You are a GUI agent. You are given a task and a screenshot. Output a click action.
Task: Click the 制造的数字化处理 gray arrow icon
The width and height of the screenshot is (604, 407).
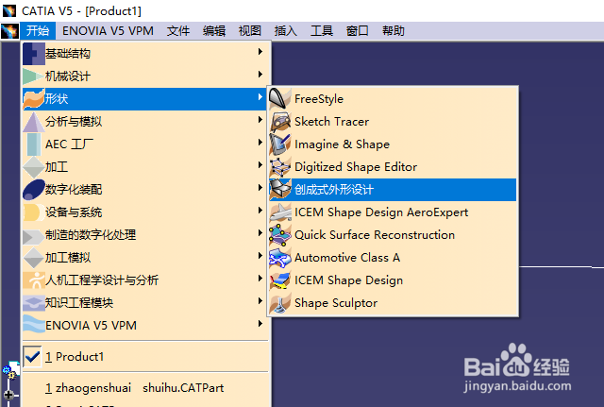coord(34,236)
